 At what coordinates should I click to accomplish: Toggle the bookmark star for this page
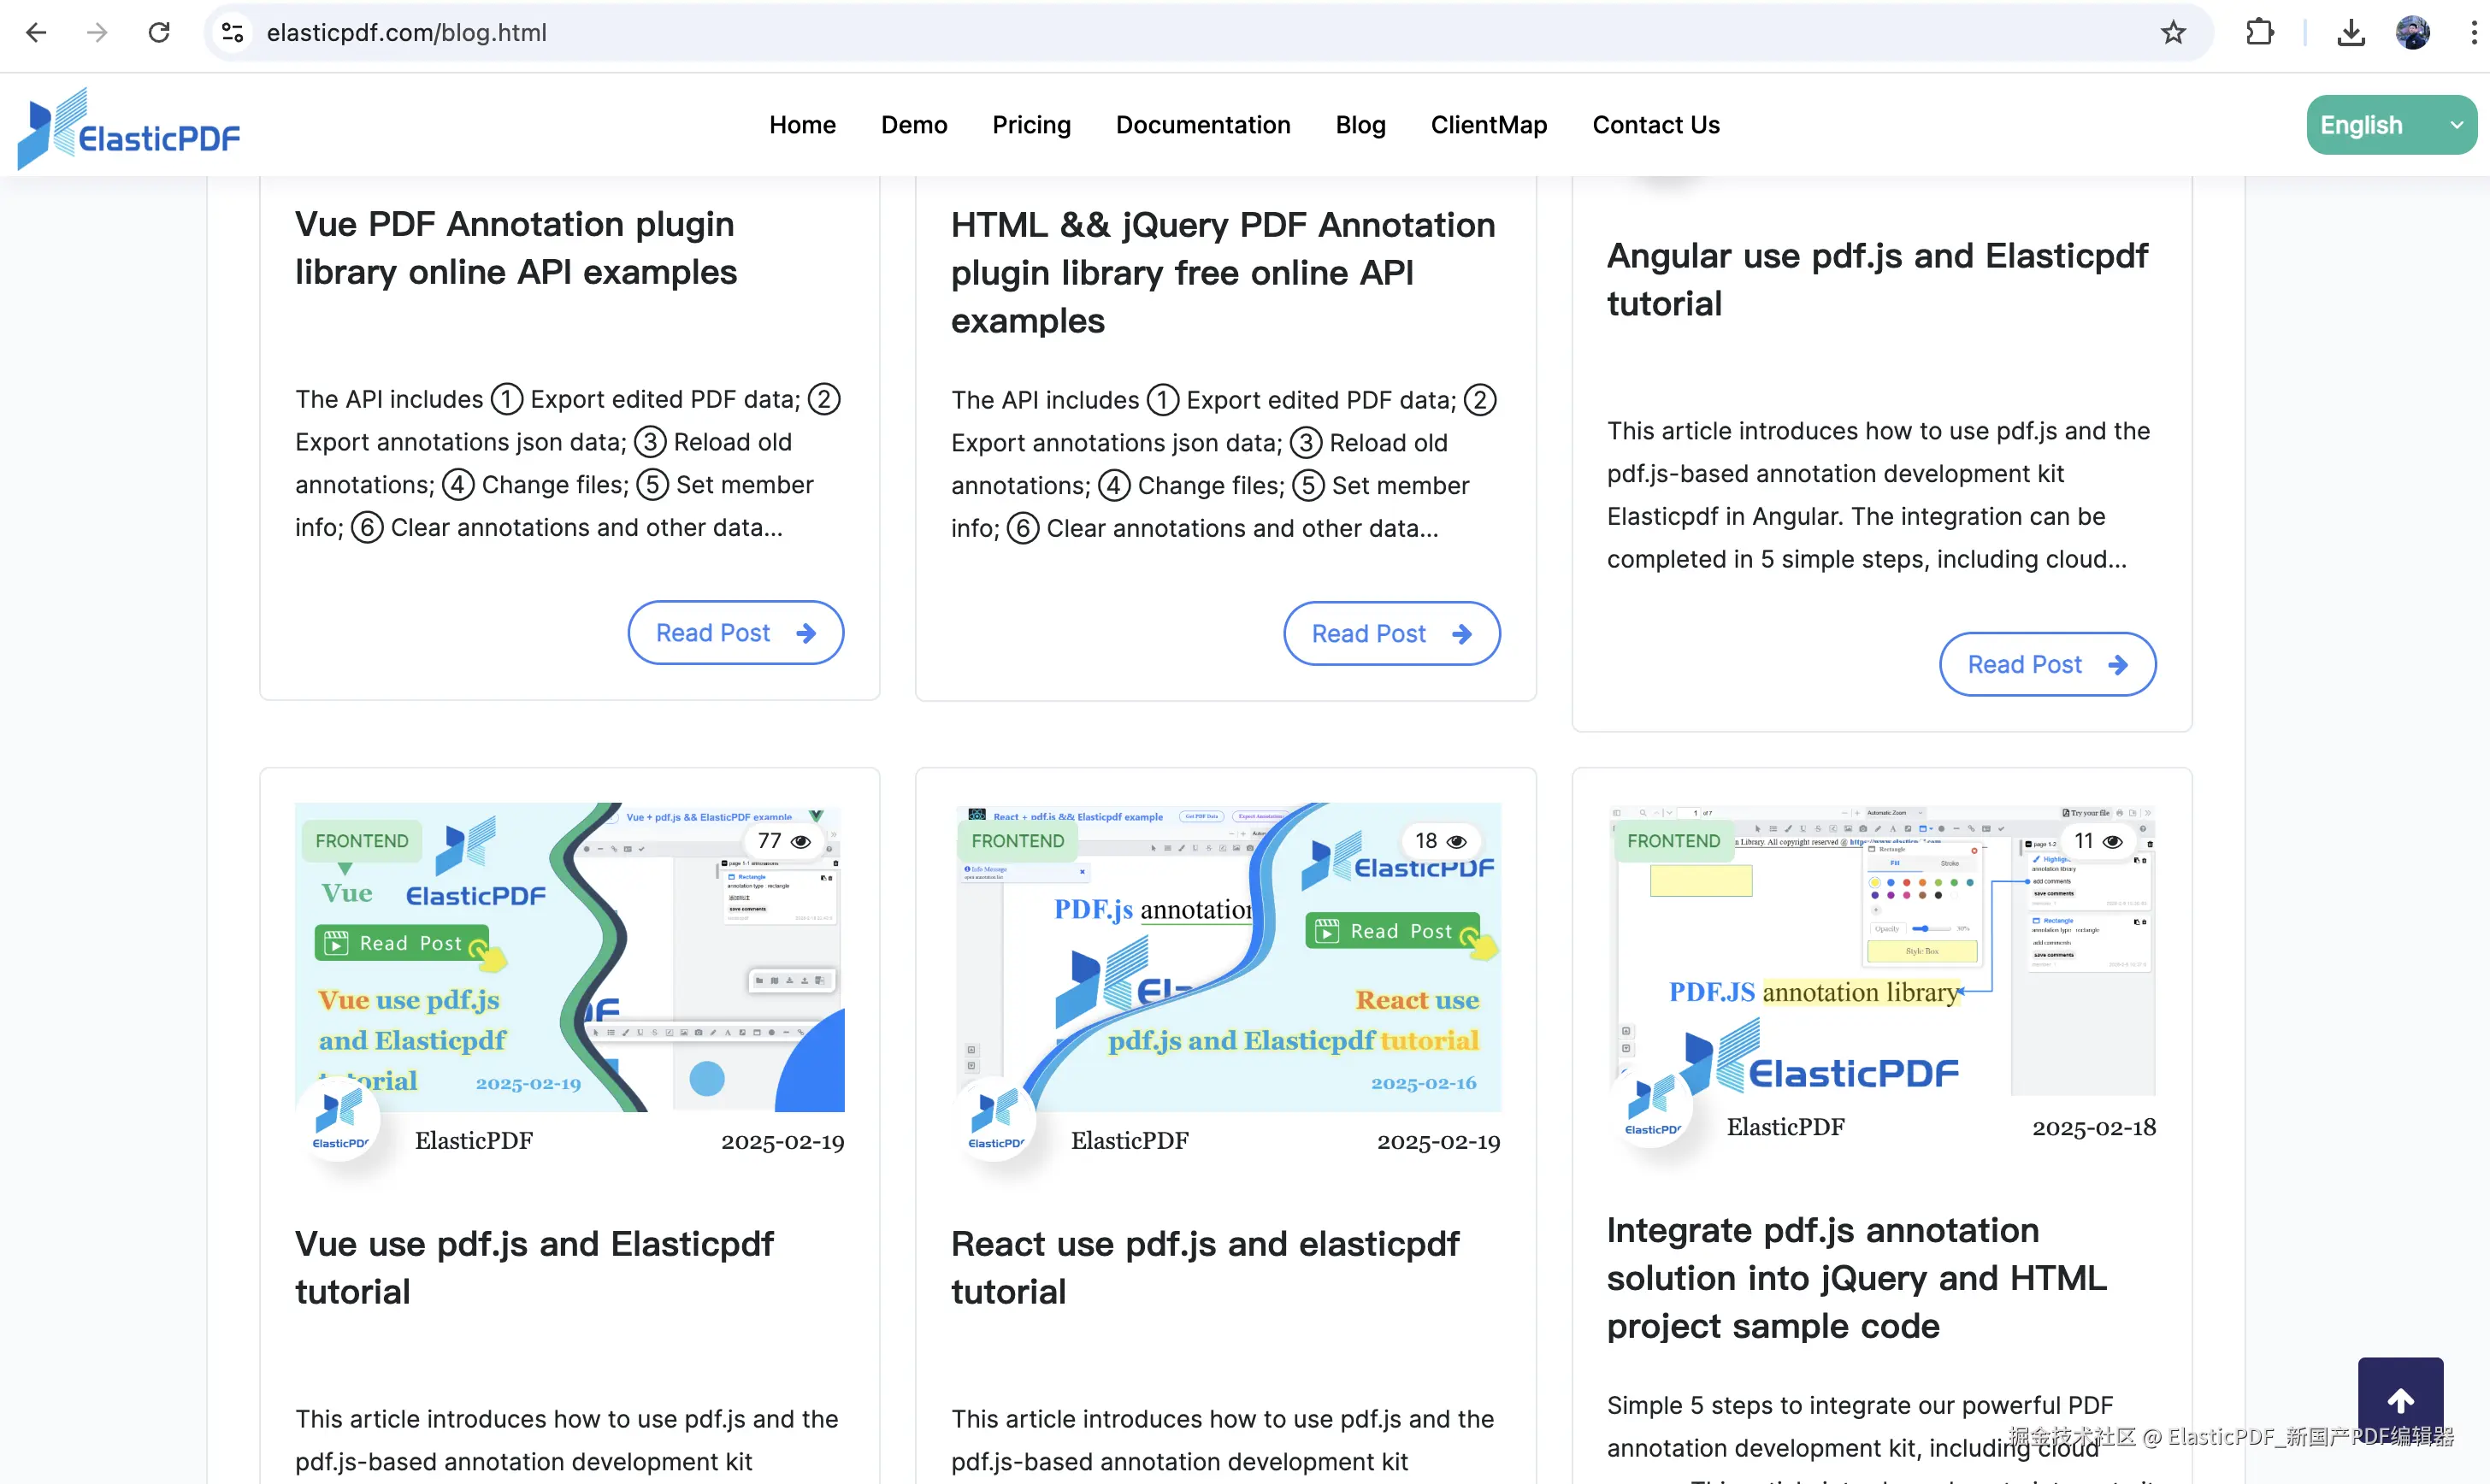[x=2172, y=32]
